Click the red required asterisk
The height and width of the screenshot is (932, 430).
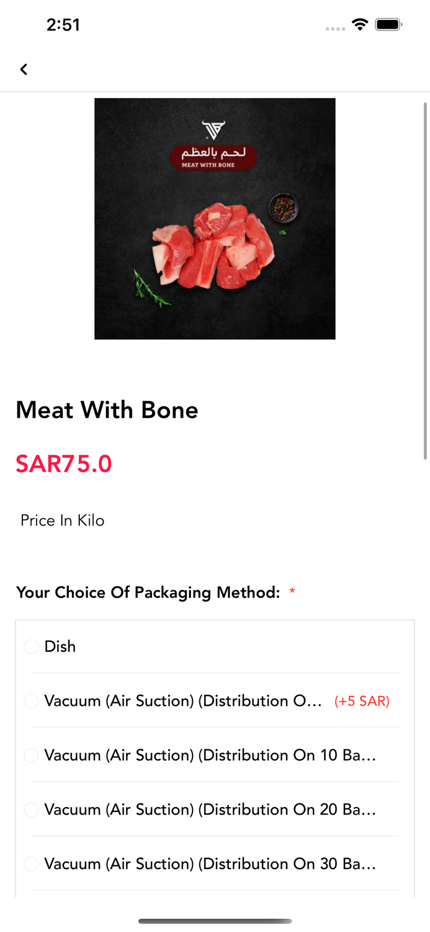click(292, 593)
